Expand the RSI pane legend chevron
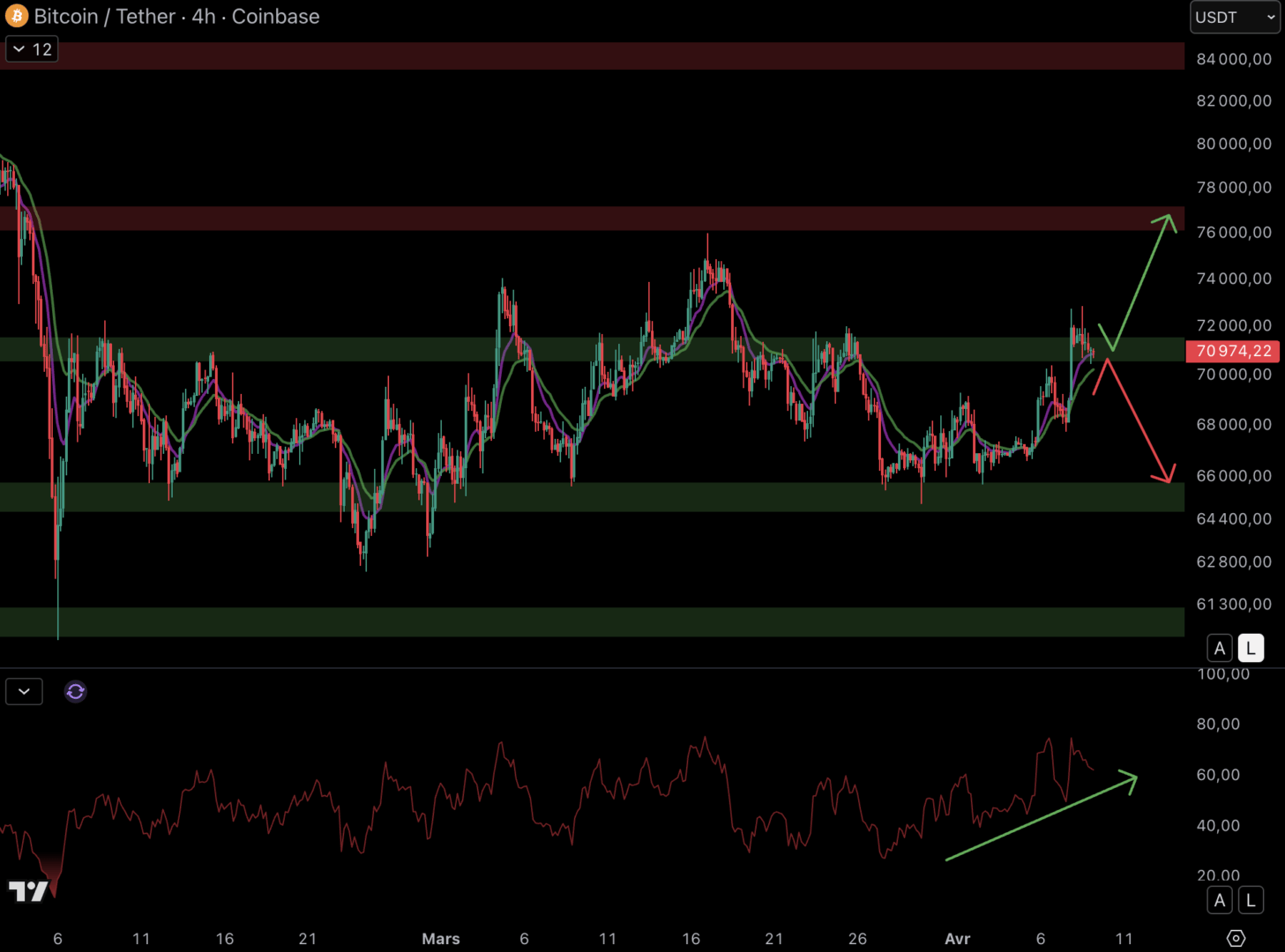1285x952 pixels. tap(24, 692)
